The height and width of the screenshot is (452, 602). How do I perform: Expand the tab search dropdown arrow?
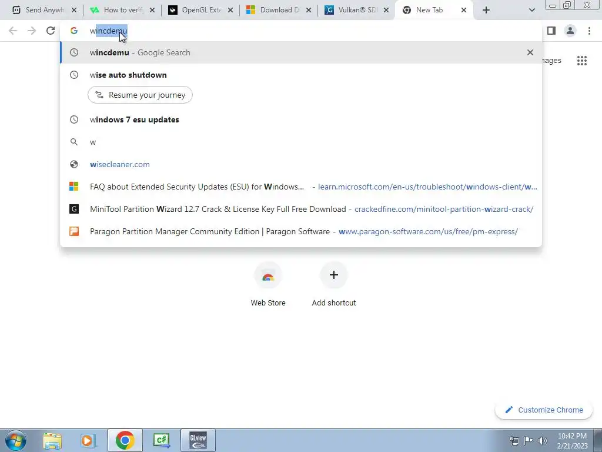click(x=531, y=10)
